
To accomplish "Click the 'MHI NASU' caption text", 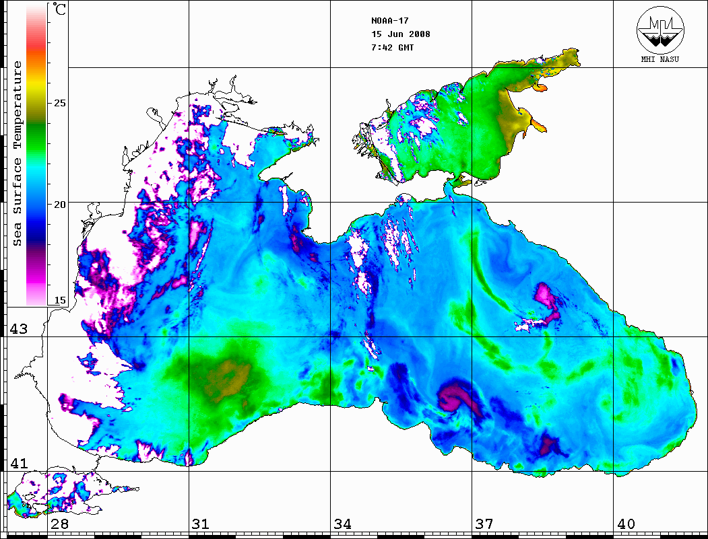I will click(660, 59).
